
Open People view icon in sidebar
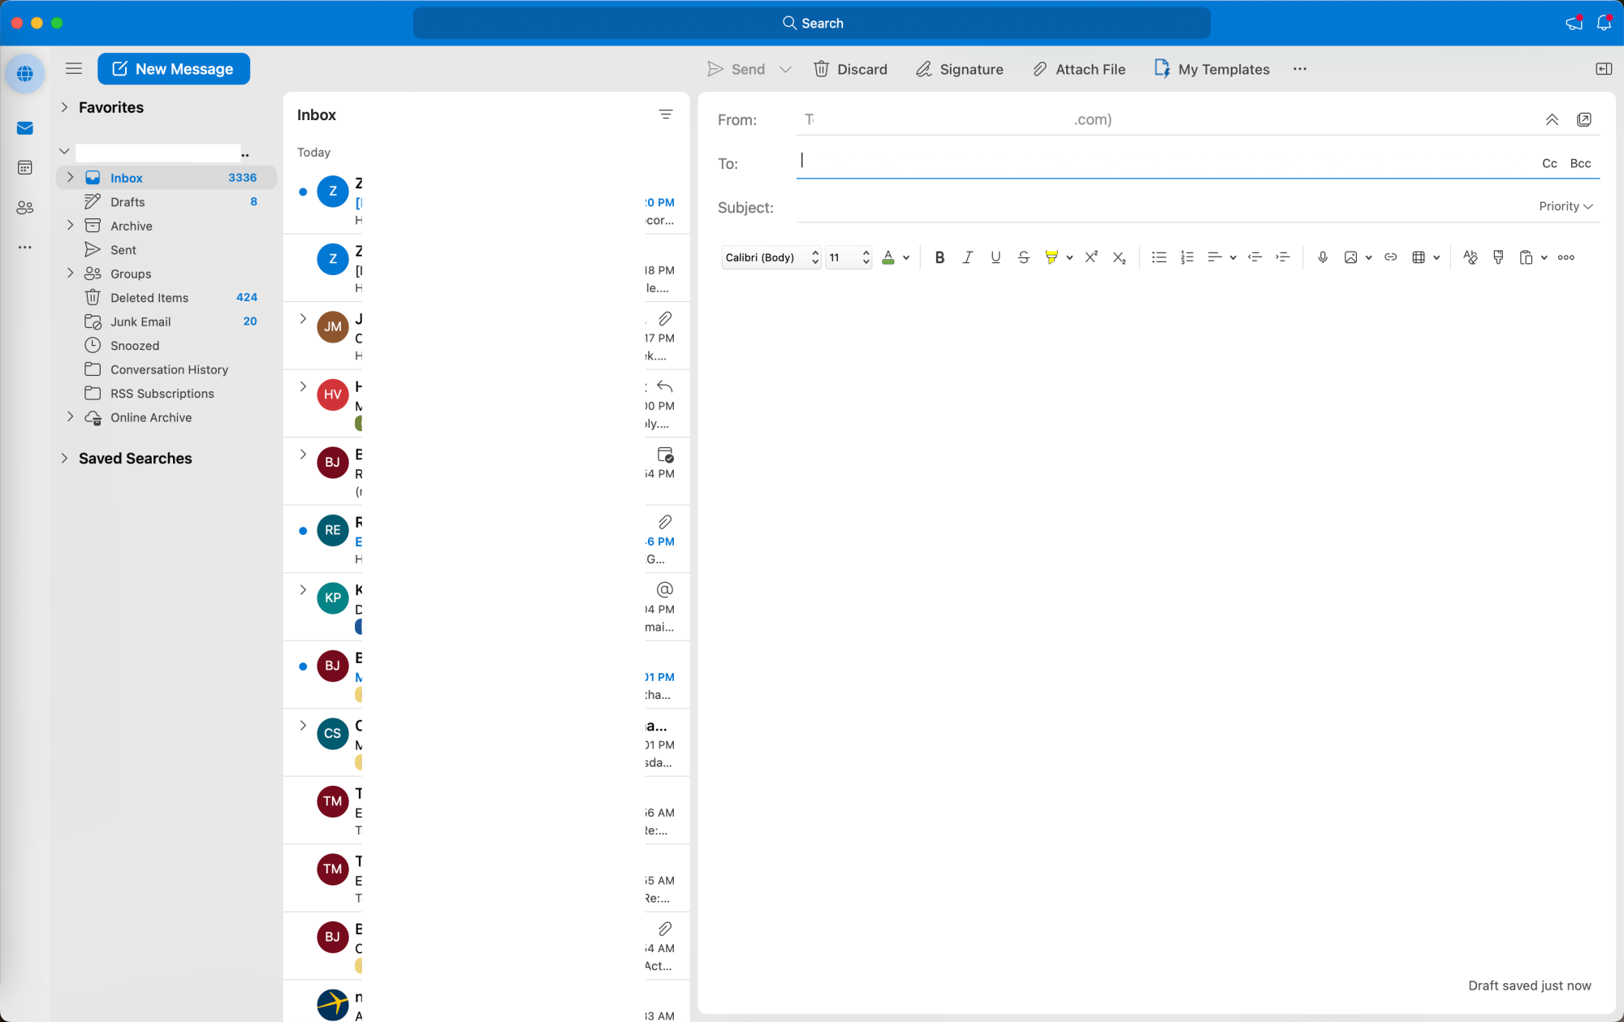pyautogui.click(x=25, y=208)
